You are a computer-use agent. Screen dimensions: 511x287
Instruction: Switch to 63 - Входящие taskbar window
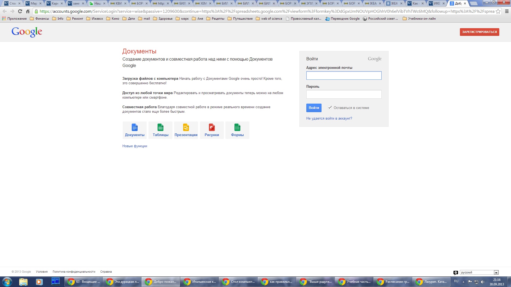[84, 282]
